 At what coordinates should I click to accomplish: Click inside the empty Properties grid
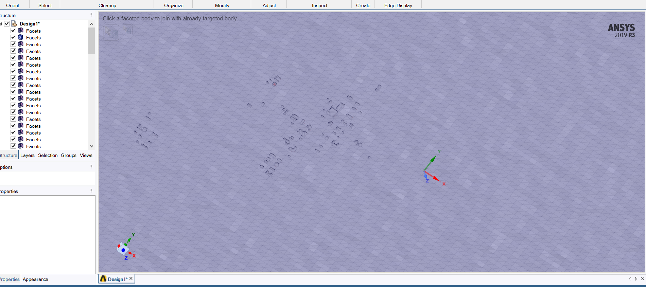[x=48, y=234]
